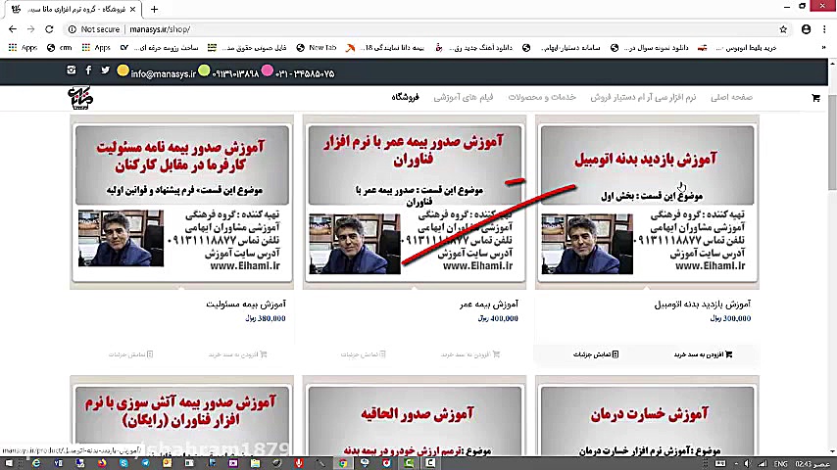Open Skype from the taskbar
The image size is (837, 470).
pos(123,463)
